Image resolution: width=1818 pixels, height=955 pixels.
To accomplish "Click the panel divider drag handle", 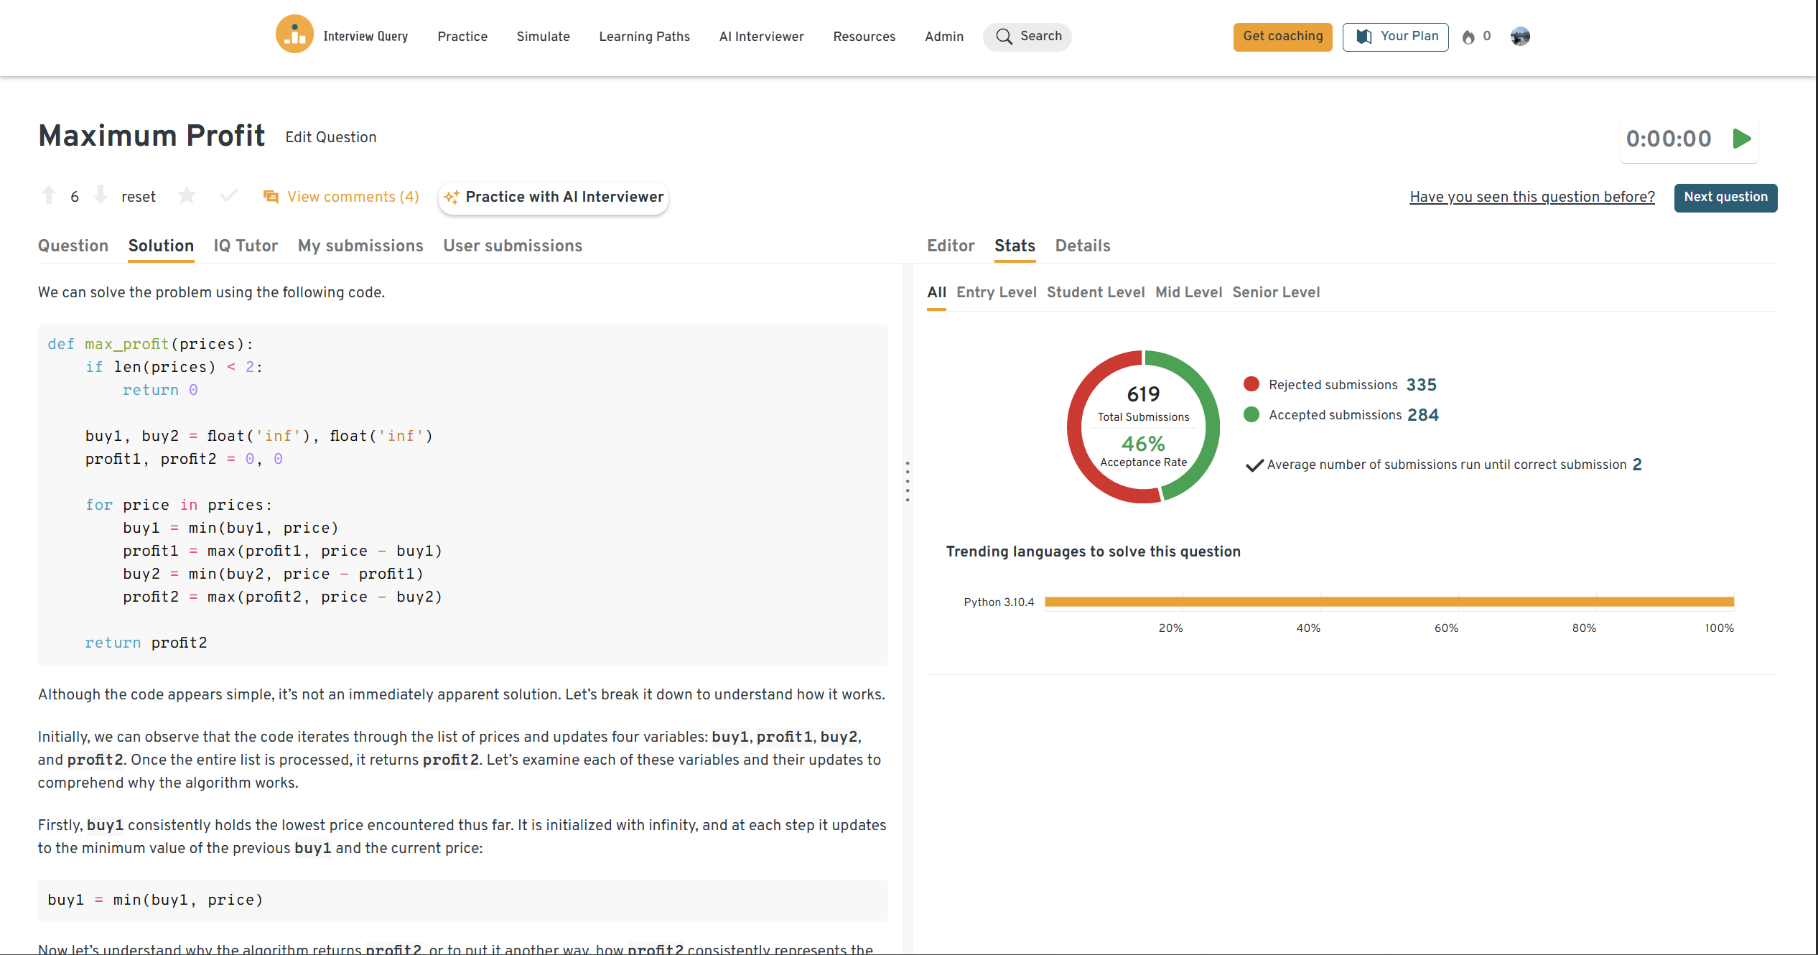I will click(908, 481).
